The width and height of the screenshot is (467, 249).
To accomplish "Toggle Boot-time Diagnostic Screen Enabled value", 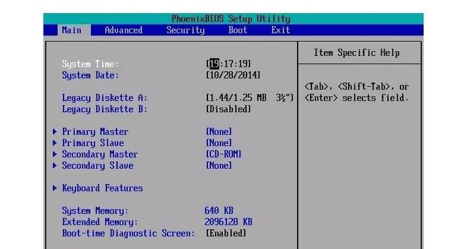I will 226,233.
